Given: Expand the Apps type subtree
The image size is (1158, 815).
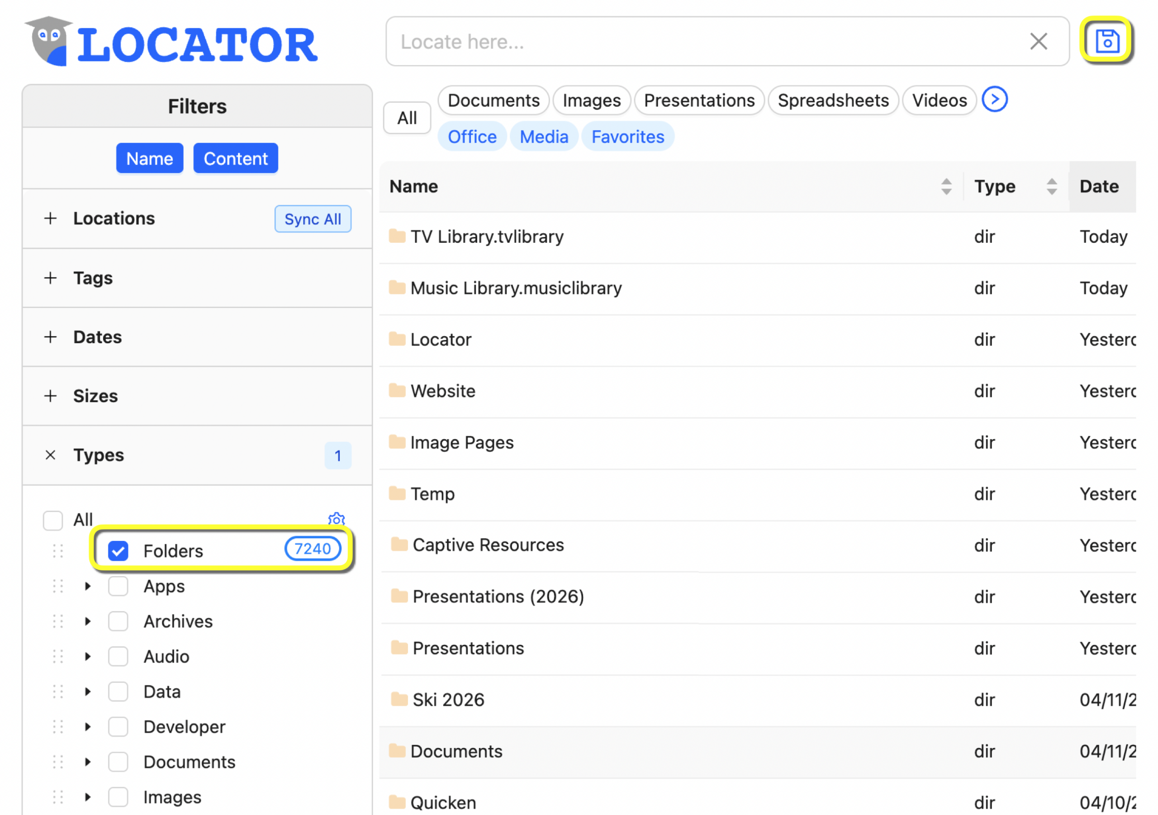Looking at the screenshot, I should click(x=87, y=586).
